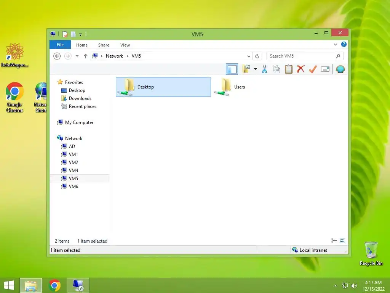Viewport: 390px width, 293px height.
Task: Open the Windows Start button
Action: pyautogui.click(x=9, y=285)
